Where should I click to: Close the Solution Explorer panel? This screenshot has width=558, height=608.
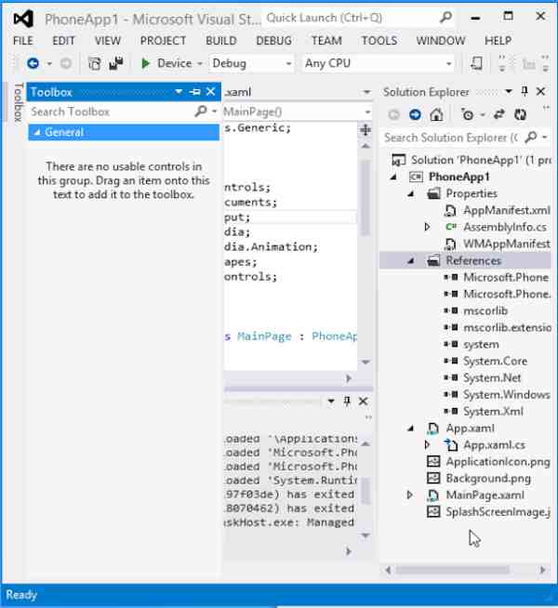pos(541,91)
